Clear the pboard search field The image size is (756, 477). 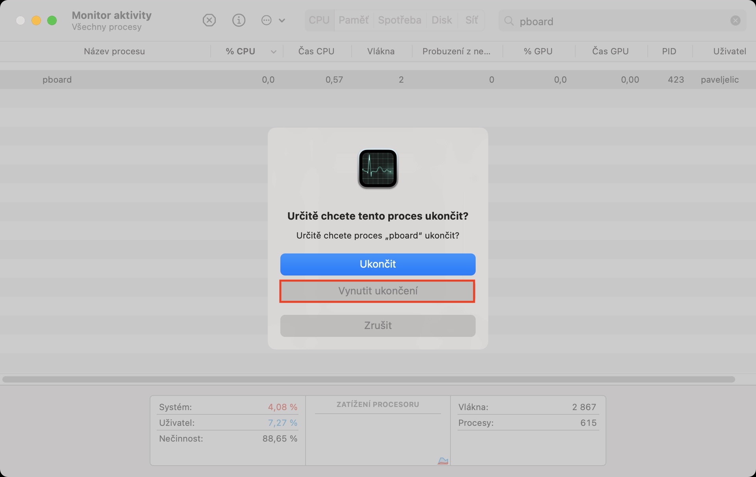(x=735, y=20)
